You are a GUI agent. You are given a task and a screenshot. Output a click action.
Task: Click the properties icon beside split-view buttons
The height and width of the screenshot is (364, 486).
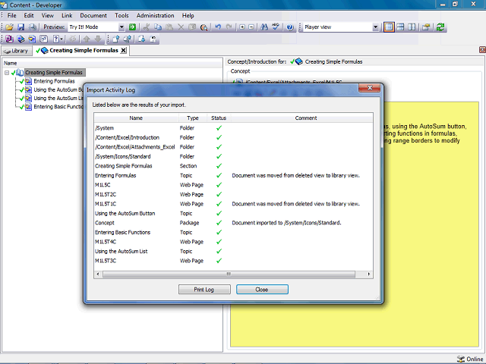(x=426, y=27)
